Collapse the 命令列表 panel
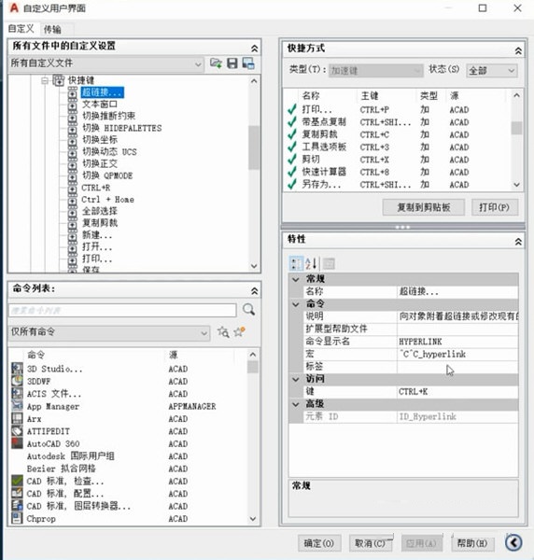 [254, 291]
